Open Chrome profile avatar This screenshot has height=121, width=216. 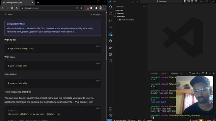[x=101, y=8]
